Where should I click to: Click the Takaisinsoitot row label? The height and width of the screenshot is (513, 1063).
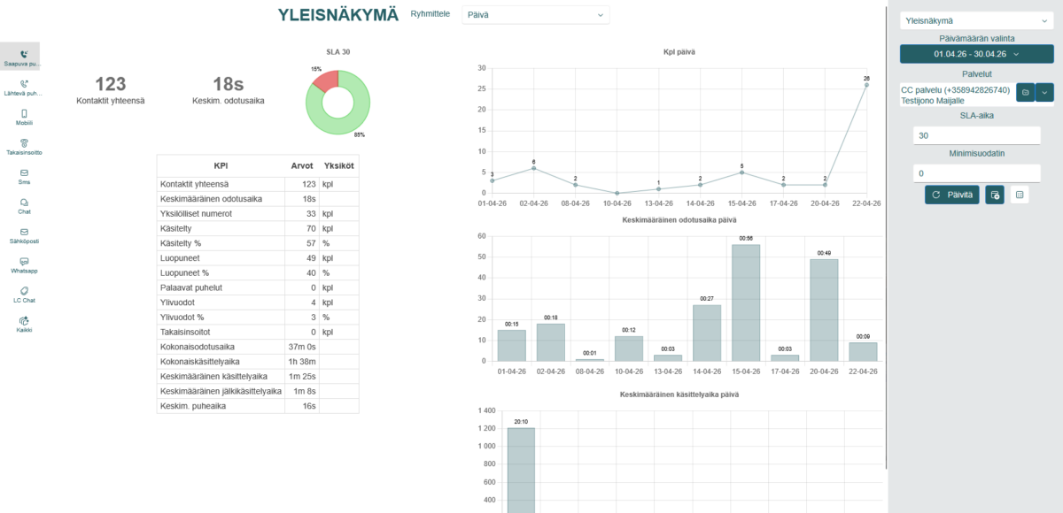pyautogui.click(x=185, y=332)
